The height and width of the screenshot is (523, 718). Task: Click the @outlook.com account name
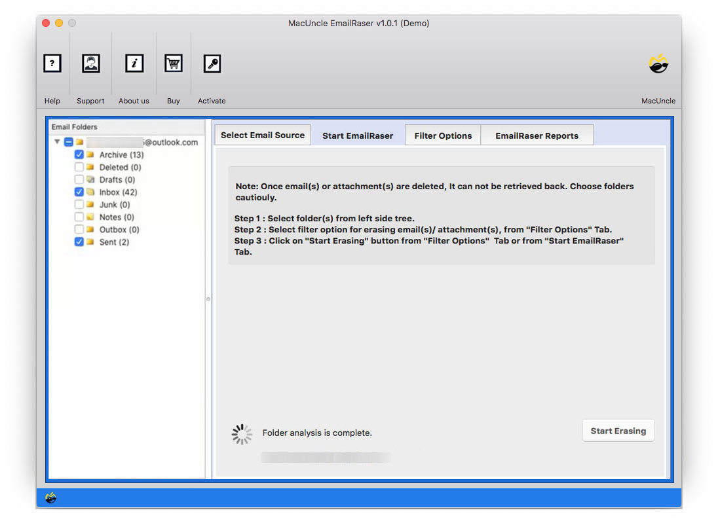pyautogui.click(x=142, y=142)
